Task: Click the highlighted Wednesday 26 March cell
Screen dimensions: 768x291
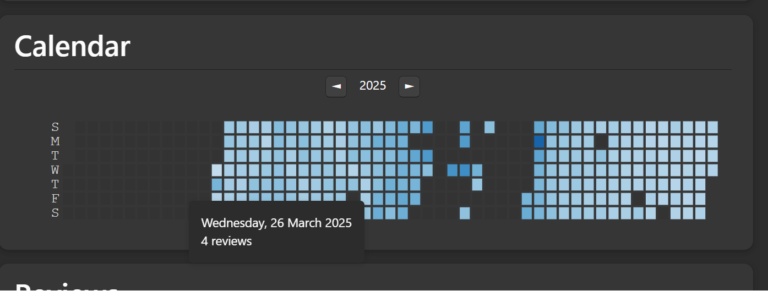Action: [x=217, y=170]
